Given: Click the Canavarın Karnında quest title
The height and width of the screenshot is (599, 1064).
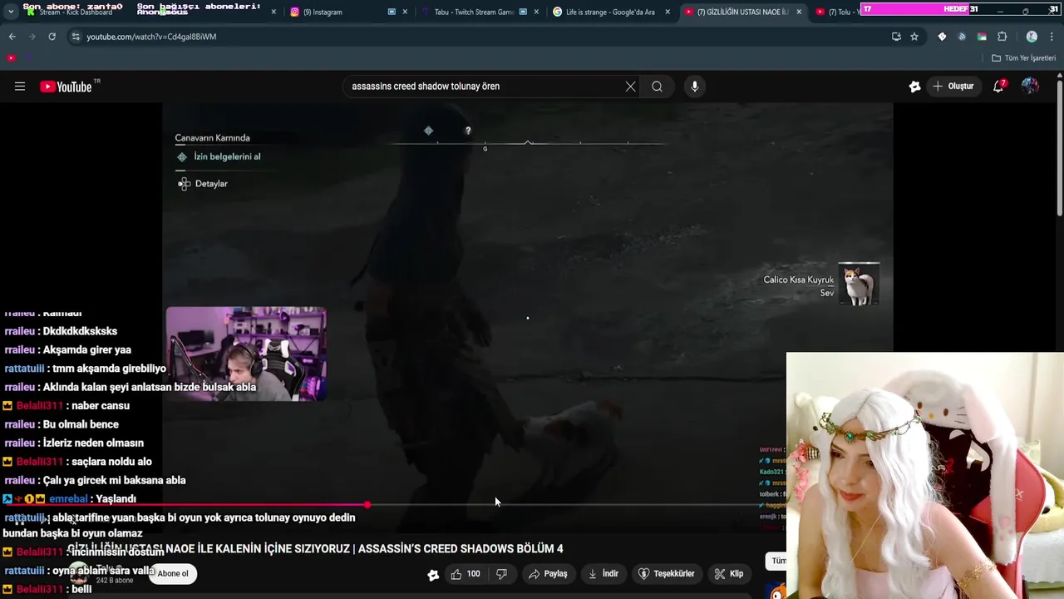Looking at the screenshot, I should tap(212, 138).
